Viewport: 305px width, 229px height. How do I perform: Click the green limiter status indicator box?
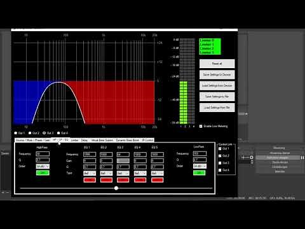click(x=210, y=46)
